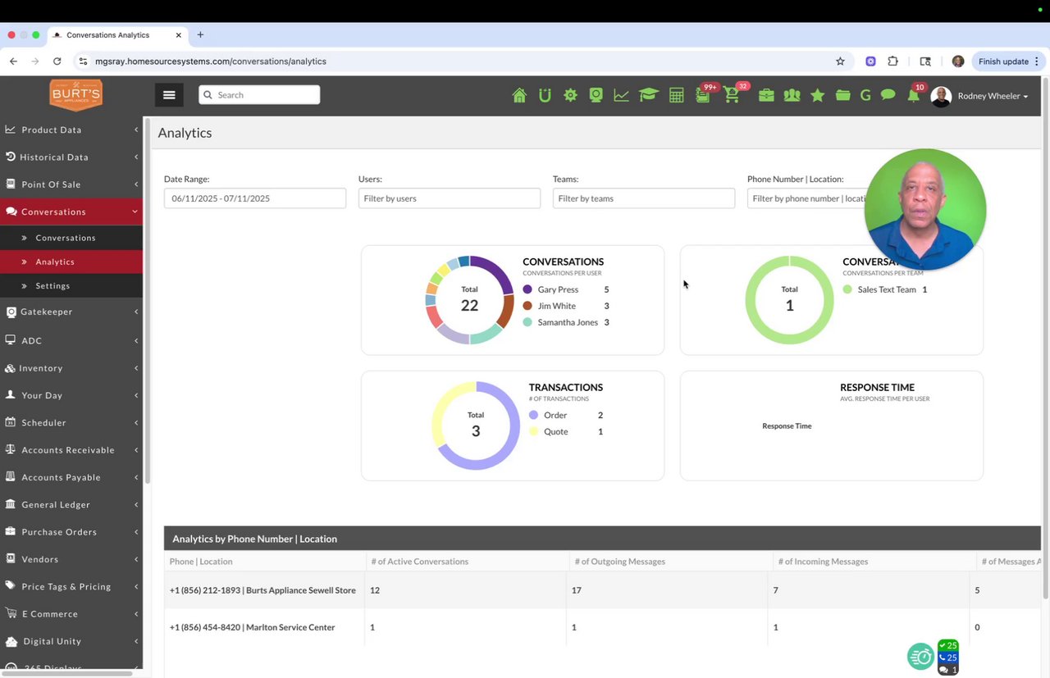The image size is (1050, 678).
Task: Click the Order lavender legend swatch
Action: [x=534, y=415]
